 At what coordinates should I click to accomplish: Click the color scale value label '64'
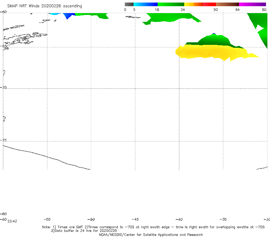pos(238,10)
